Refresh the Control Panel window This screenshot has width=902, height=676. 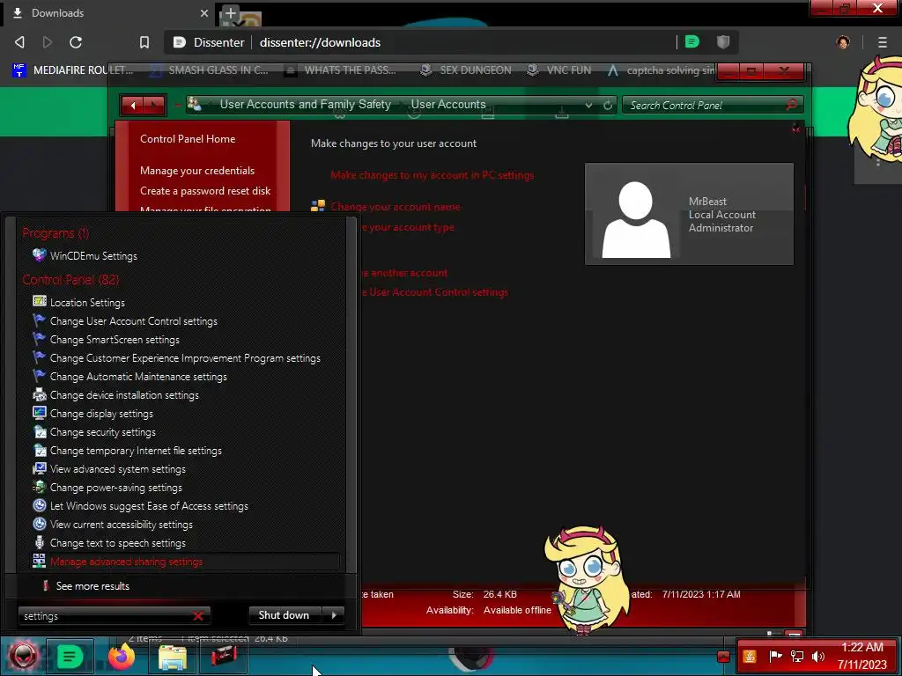point(608,106)
